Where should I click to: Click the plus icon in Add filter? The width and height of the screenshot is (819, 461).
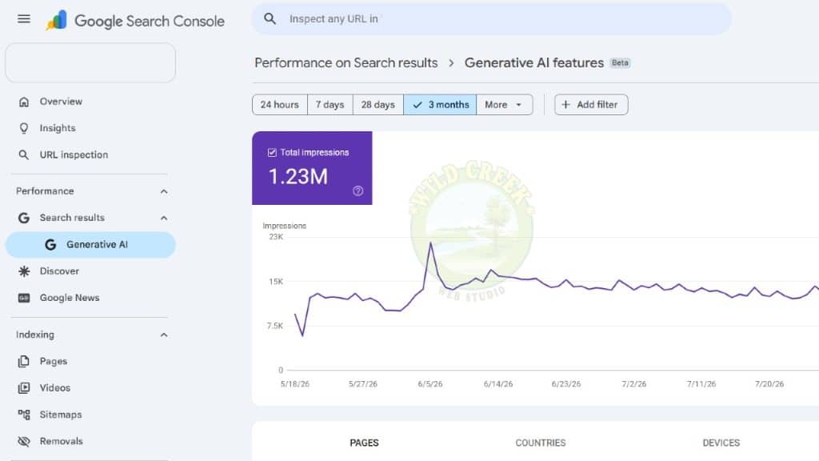(565, 105)
